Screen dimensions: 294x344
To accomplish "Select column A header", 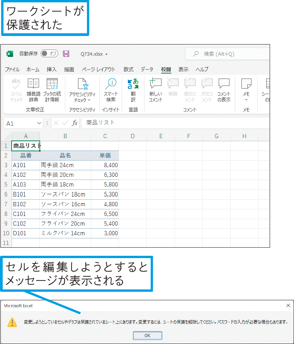I will point(25,136).
